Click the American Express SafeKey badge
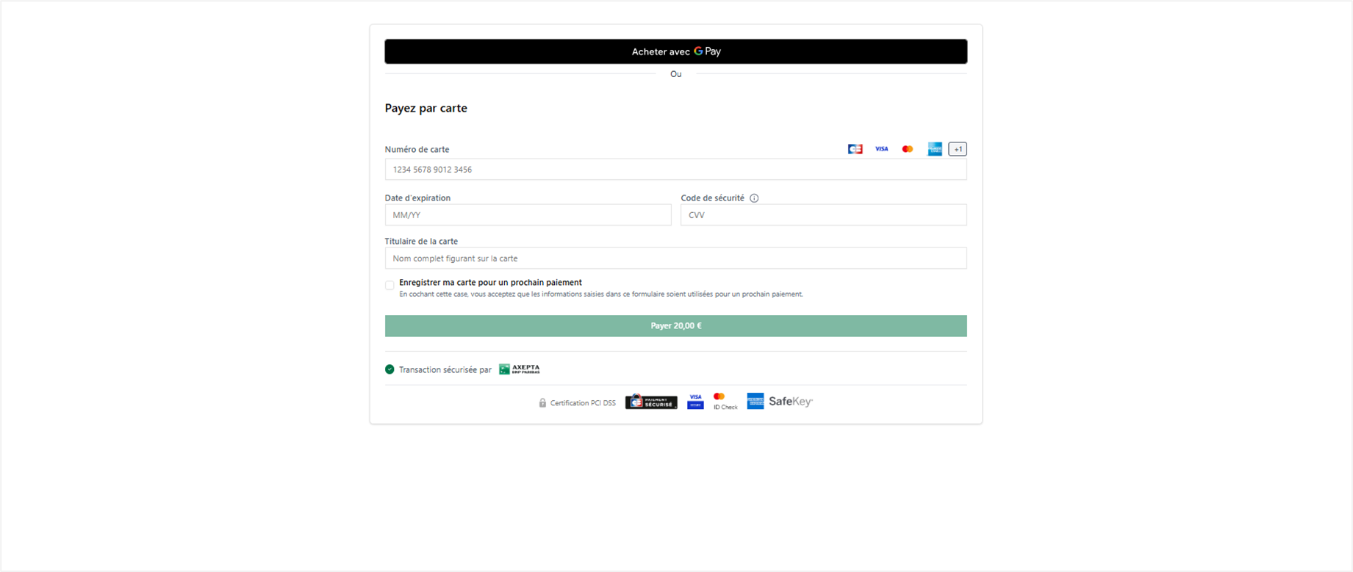Screen dimensions: 1353x572 tap(780, 401)
